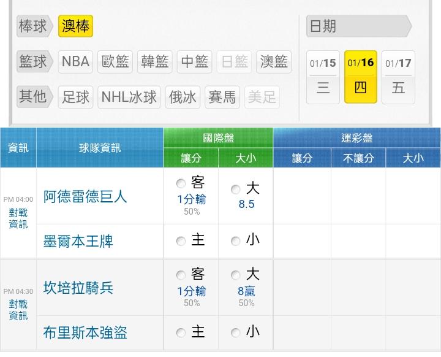Open the 足球 soccer category
This screenshot has width=441, height=357.
coord(76,97)
